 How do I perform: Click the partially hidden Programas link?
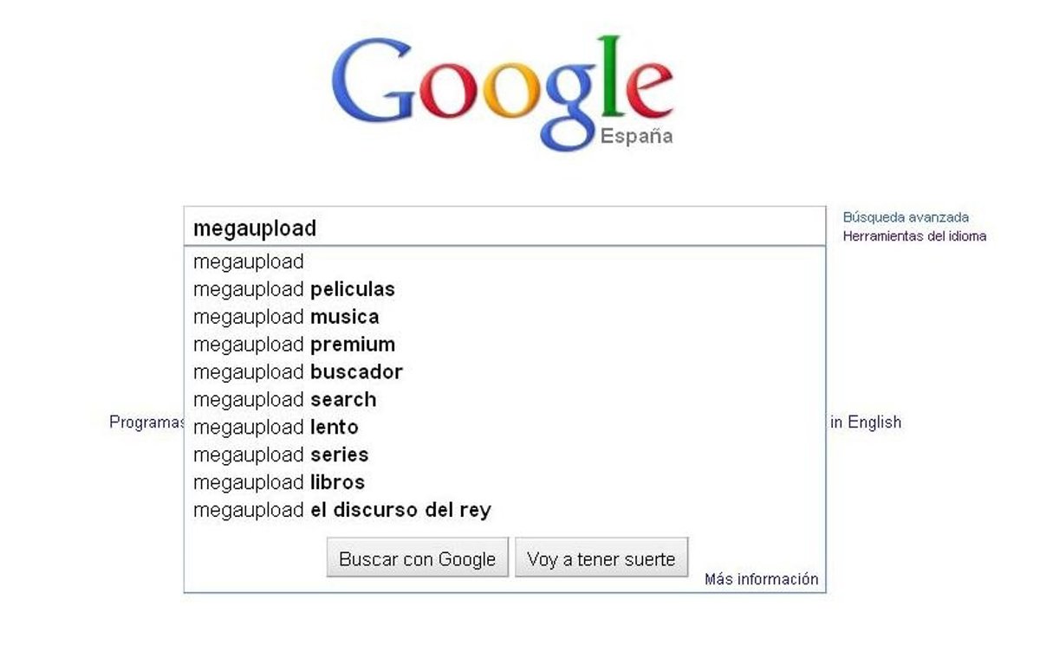pos(146,422)
